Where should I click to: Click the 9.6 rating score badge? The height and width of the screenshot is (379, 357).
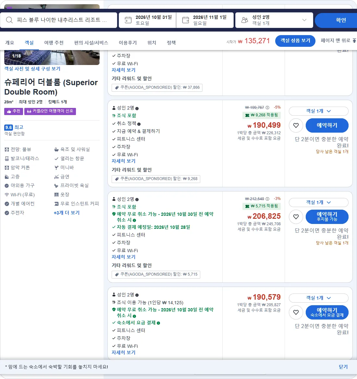point(8,127)
